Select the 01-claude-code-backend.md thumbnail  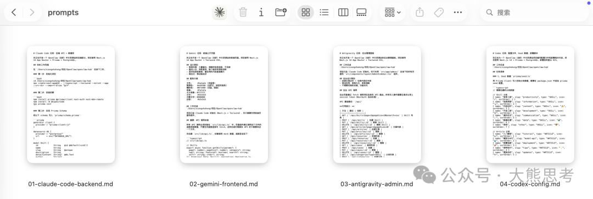71,105
